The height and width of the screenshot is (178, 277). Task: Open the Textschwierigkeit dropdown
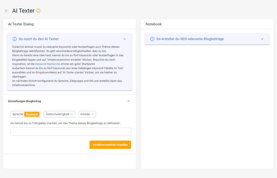pyautogui.click(x=59, y=114)
